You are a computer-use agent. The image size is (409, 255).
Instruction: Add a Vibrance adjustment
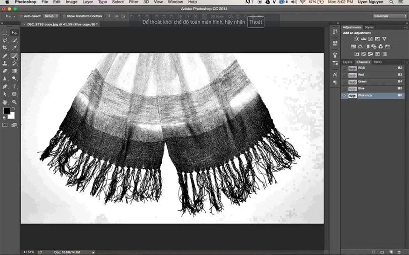(x=384, y=39)
